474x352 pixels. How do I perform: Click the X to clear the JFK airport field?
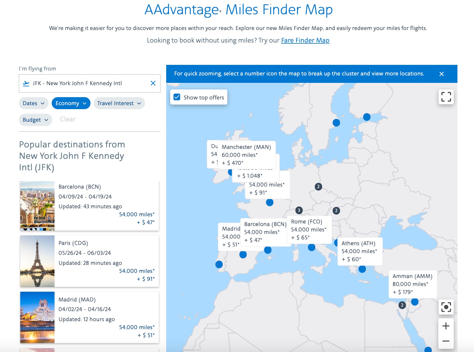tap(153, 83)
